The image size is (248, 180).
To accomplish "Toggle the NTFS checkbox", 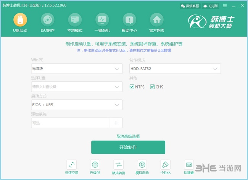I will [132, 87].
